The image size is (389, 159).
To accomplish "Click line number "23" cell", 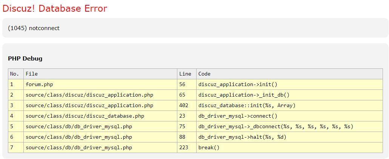I will click(186, 116).
